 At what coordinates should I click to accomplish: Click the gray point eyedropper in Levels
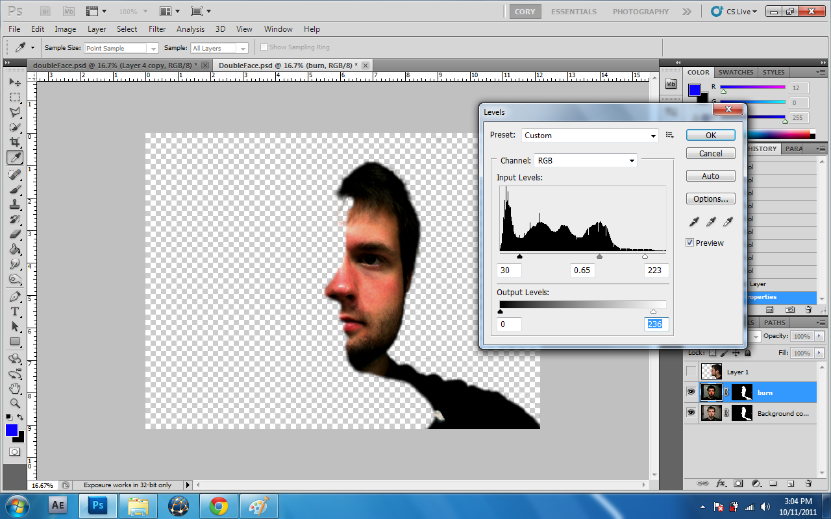point(711,222)
